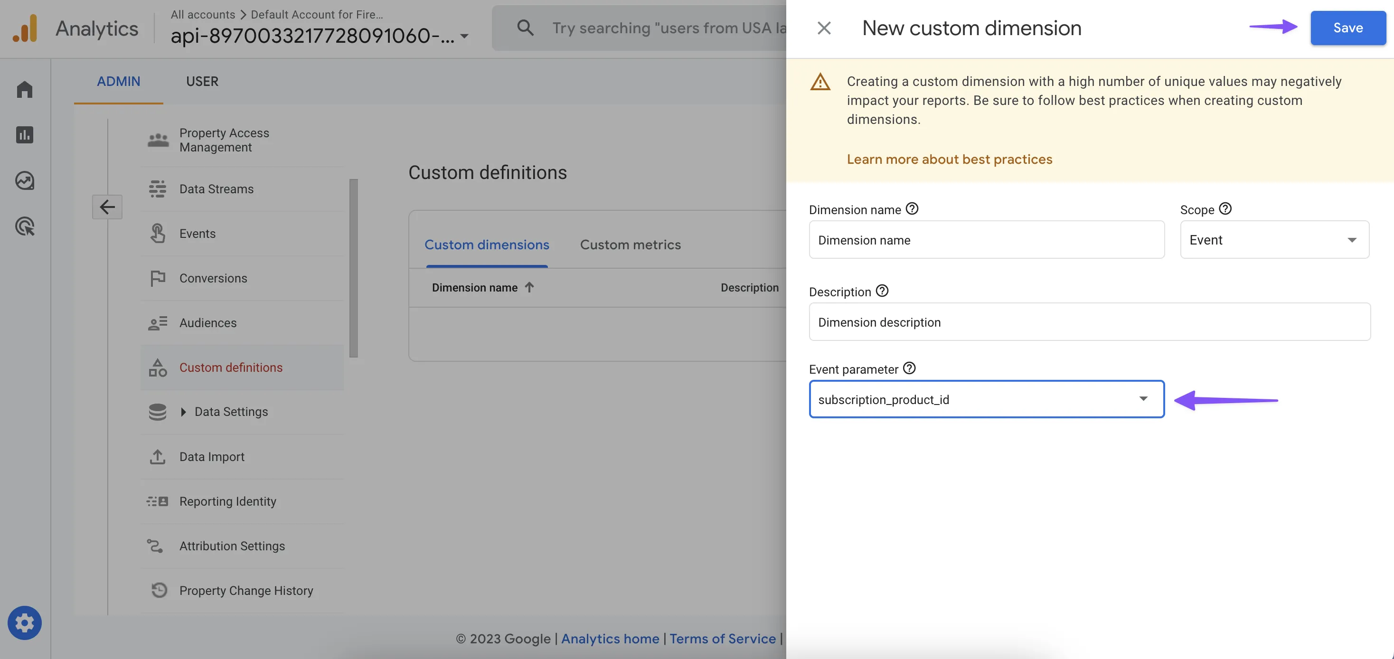The width and height of the screenshot is (1394, 659).
Task: Click the Save button
Action: 1347,28
